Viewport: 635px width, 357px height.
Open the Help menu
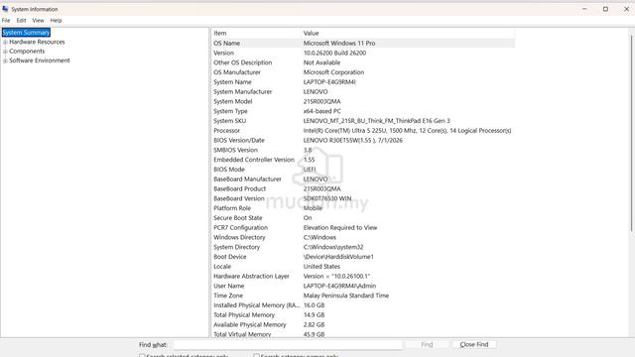pyautogui.click(x=56, y=20)
